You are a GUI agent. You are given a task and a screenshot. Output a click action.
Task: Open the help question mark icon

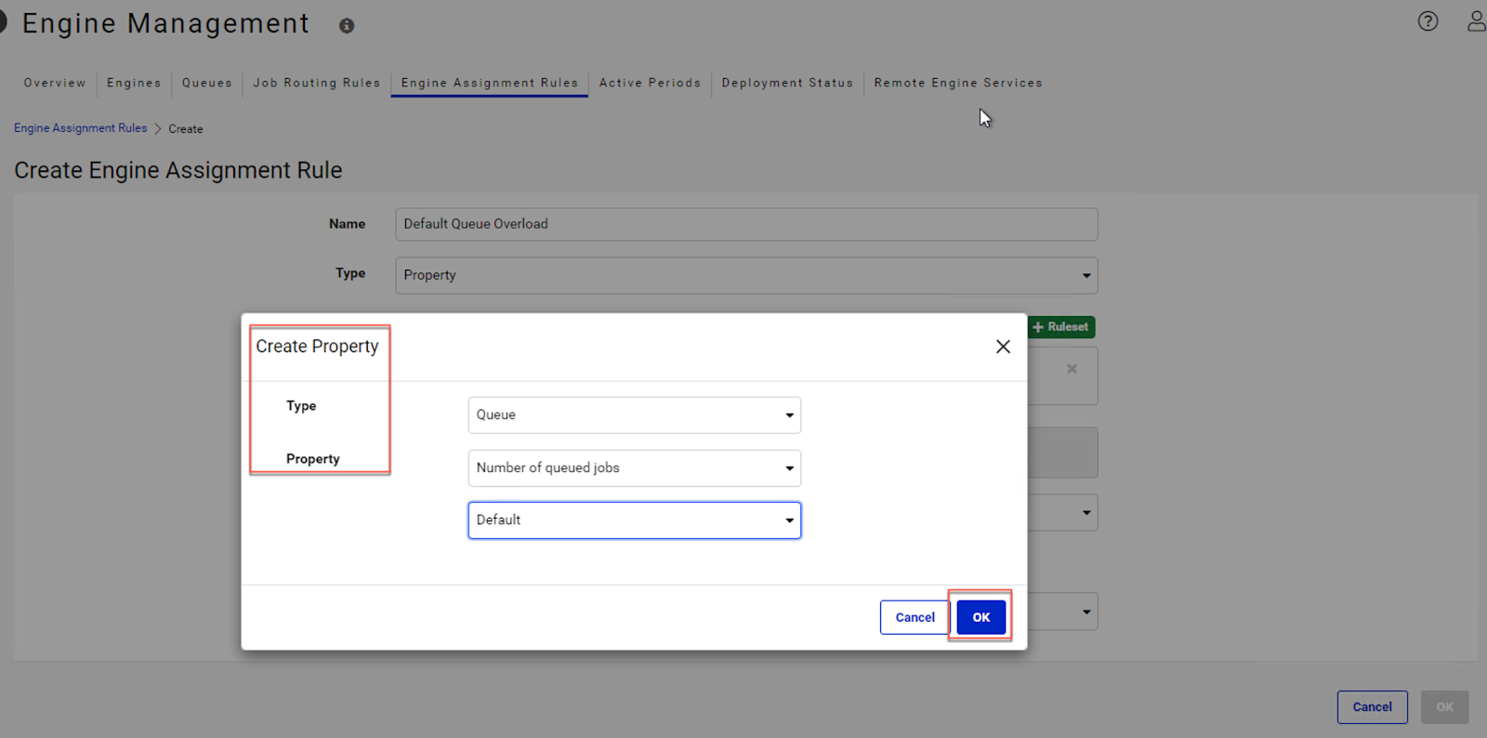pyautogui.click(x=1428, y=21)
